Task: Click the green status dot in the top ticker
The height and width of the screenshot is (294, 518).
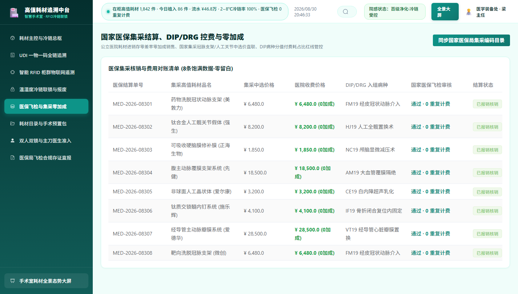Action: [x=108, y=12]
